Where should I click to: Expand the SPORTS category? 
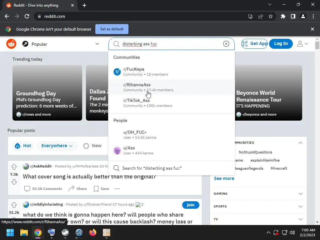click(x=258, y=207)
